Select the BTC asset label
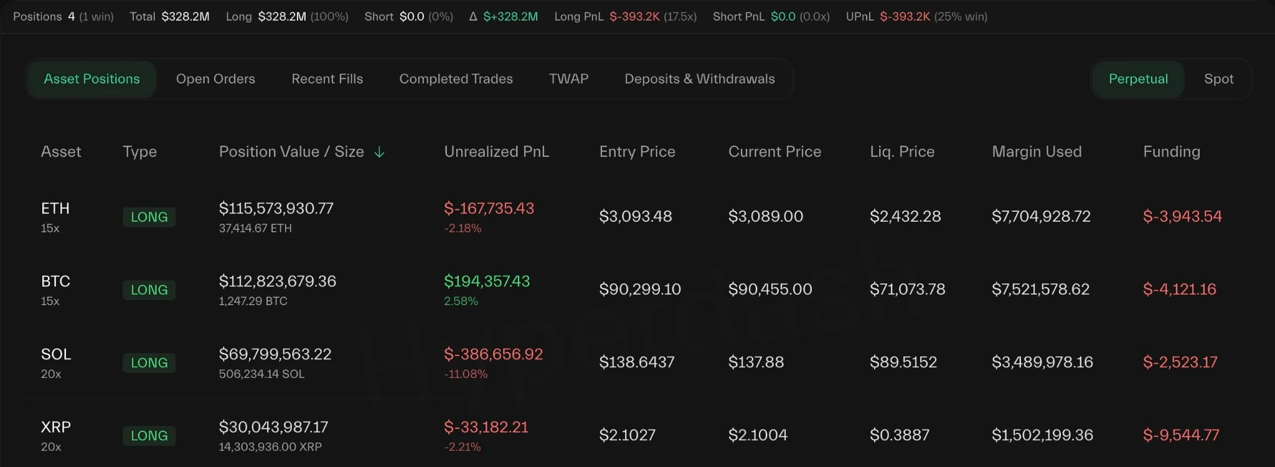This screenshot has width=1275, height=467. pos(55,281)
